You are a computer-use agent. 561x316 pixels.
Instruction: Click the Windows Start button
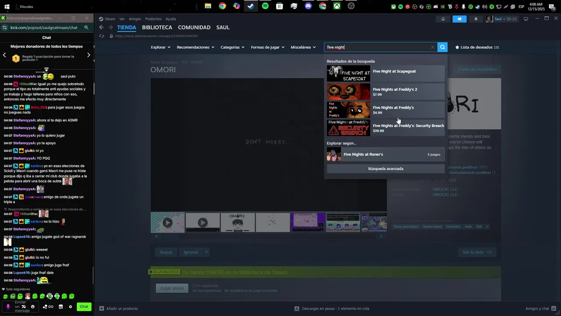coord(7,7)
